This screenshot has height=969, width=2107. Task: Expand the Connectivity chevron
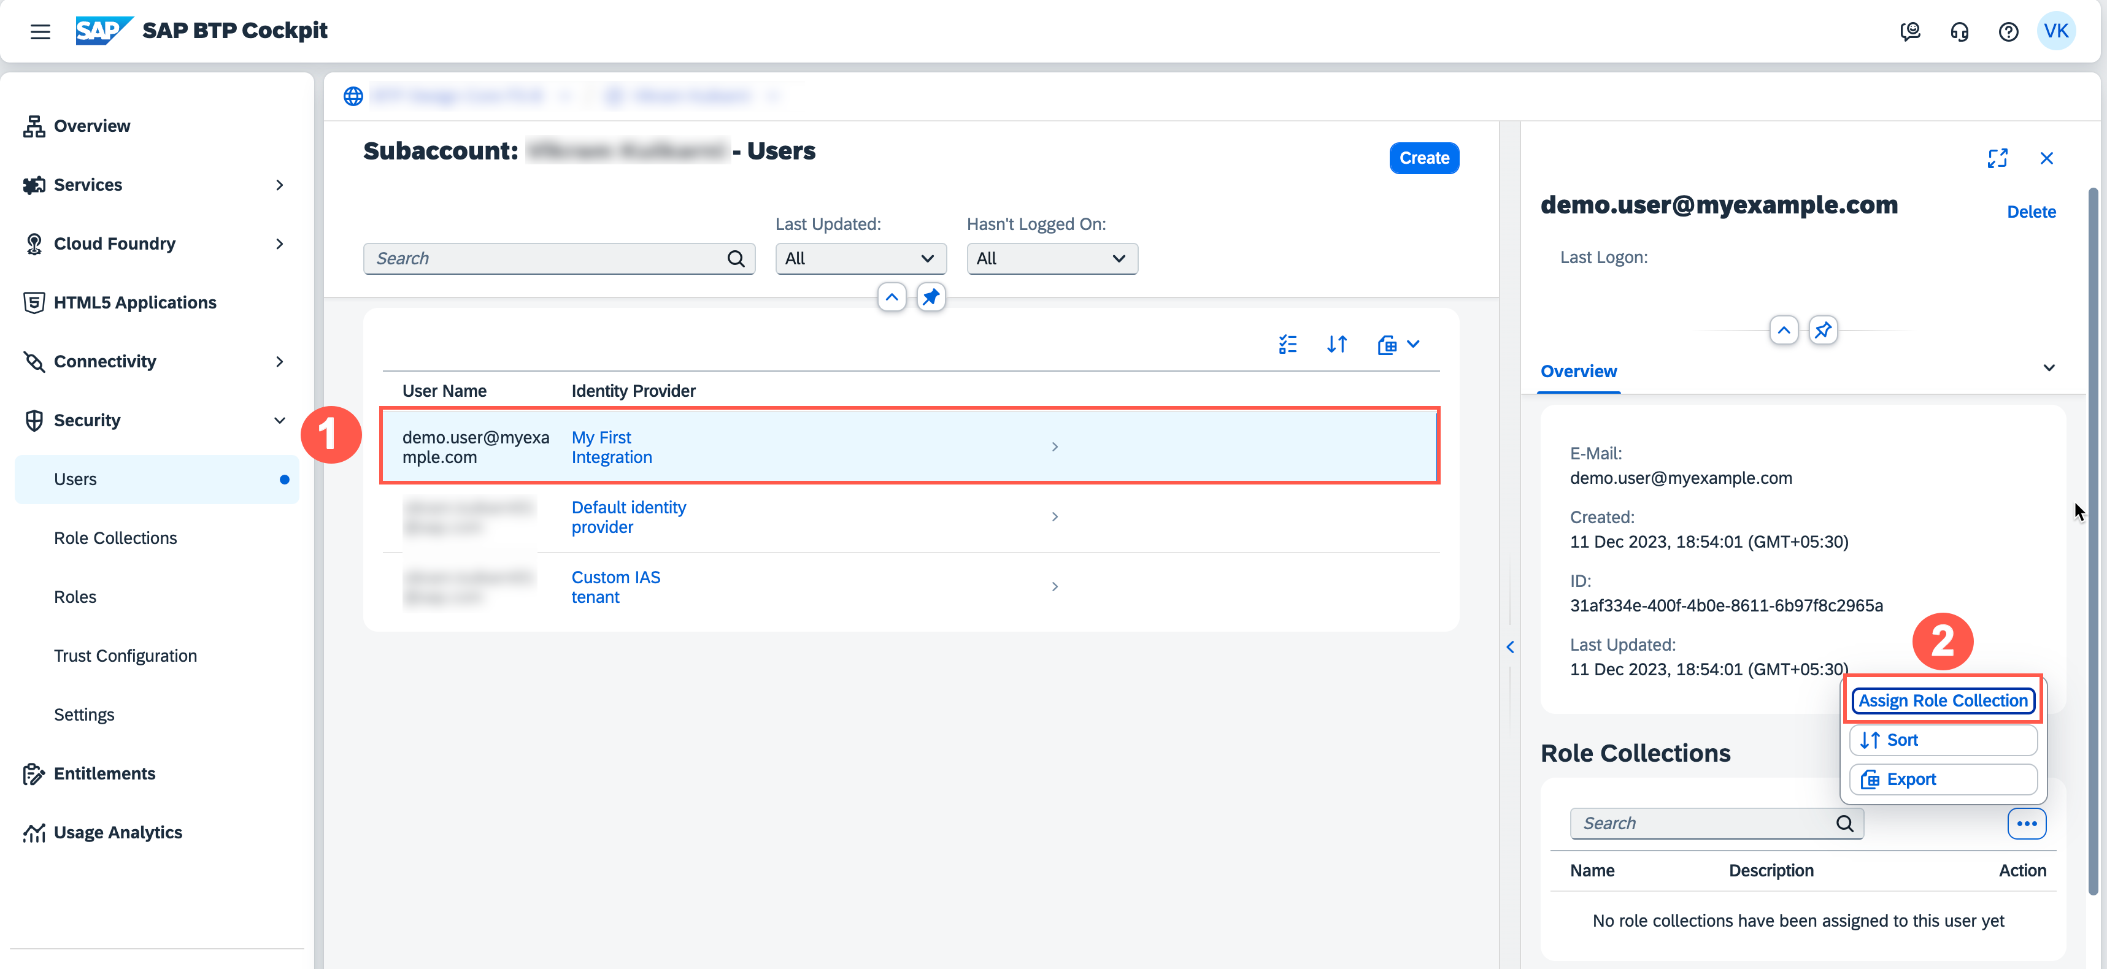pyautogui.click(x=280, y=361)
